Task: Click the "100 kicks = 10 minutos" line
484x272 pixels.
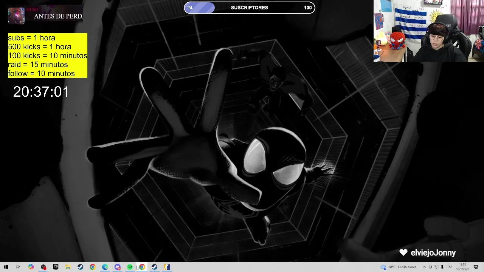Action: (48, 56)
